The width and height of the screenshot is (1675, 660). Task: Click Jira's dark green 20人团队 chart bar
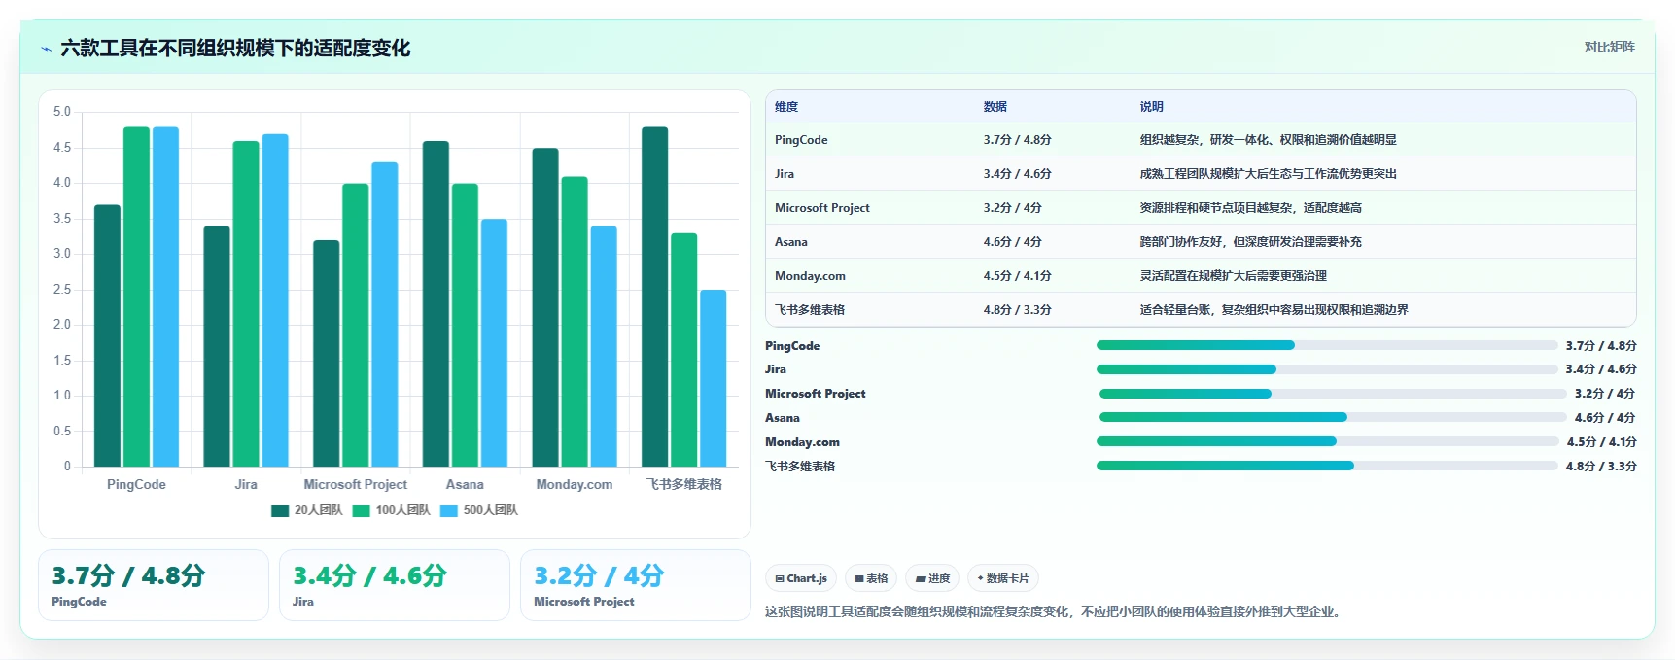click(217, 346)
